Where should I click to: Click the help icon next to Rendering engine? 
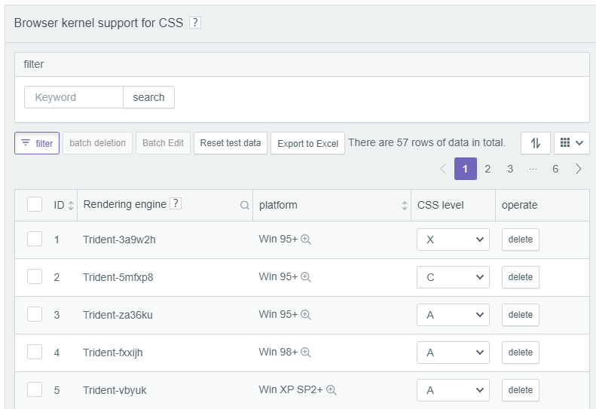176,203
